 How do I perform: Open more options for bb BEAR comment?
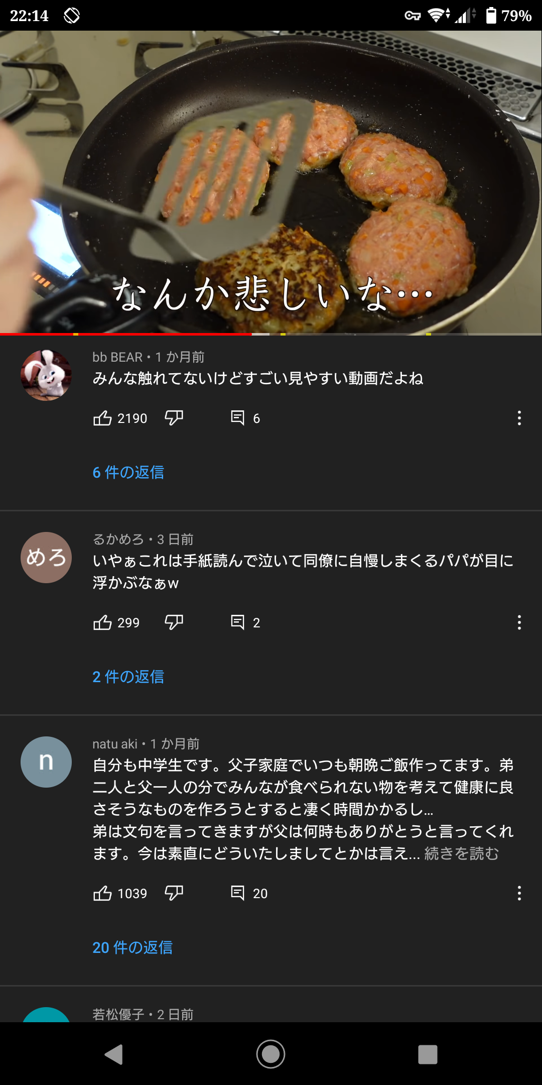pyautogui.click(x=519, y=418)
